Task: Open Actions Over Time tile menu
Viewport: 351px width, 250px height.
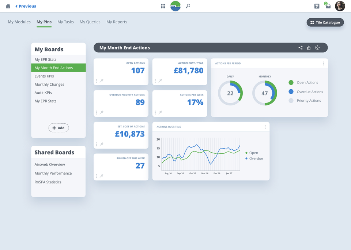Action: tap(265, 127)
